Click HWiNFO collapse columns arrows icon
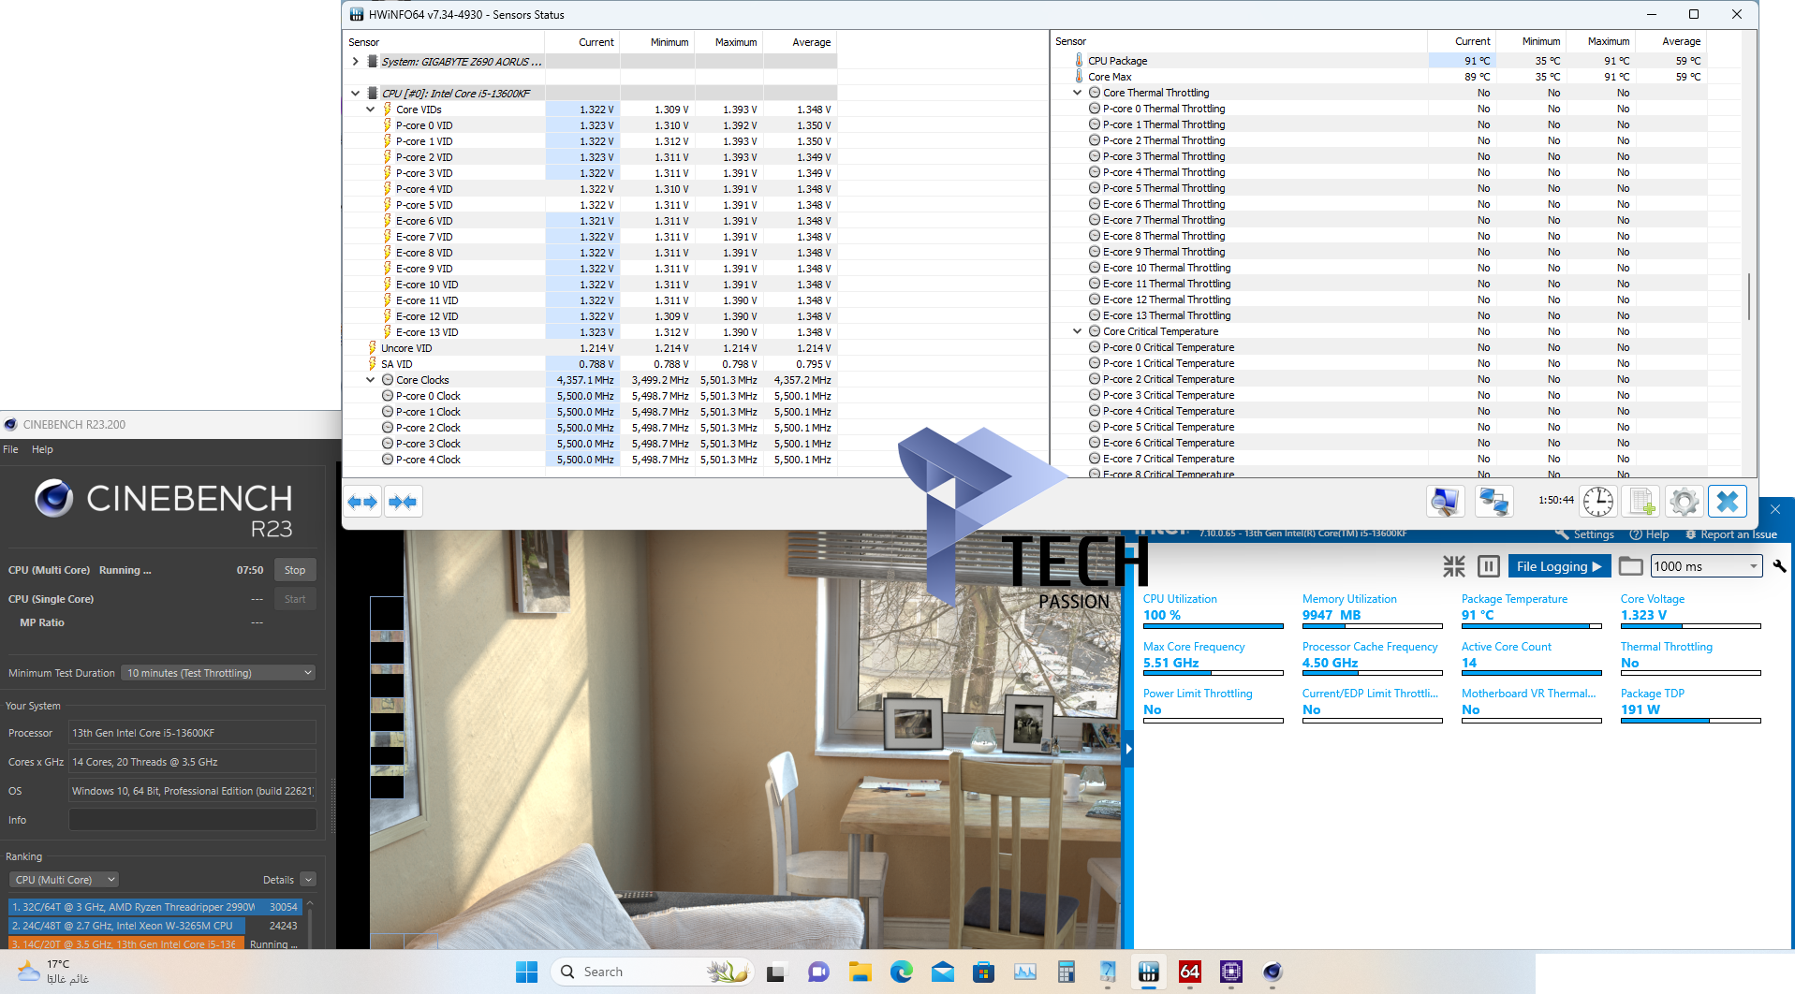Screen dimensions: 1795x994 (403, 502)
